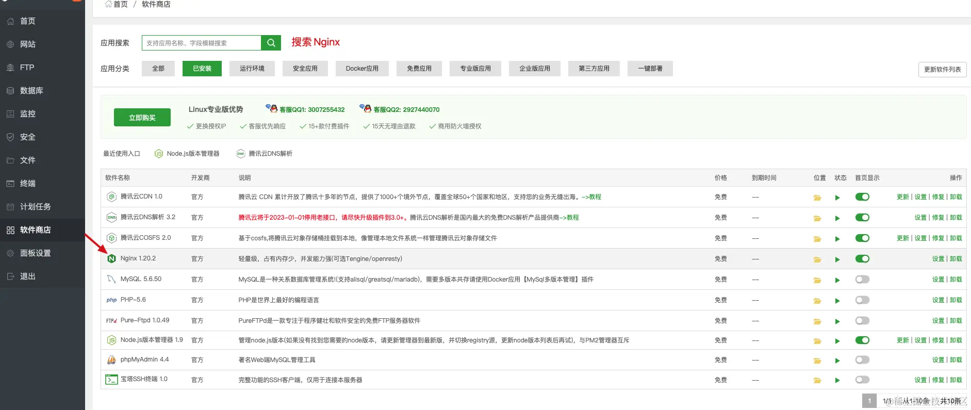This screenshot has height=410, width=971.
Task: Disable homepage display for 腾讯云CDN 1.0
Action: pyautogui.click(x=862, y=196)
